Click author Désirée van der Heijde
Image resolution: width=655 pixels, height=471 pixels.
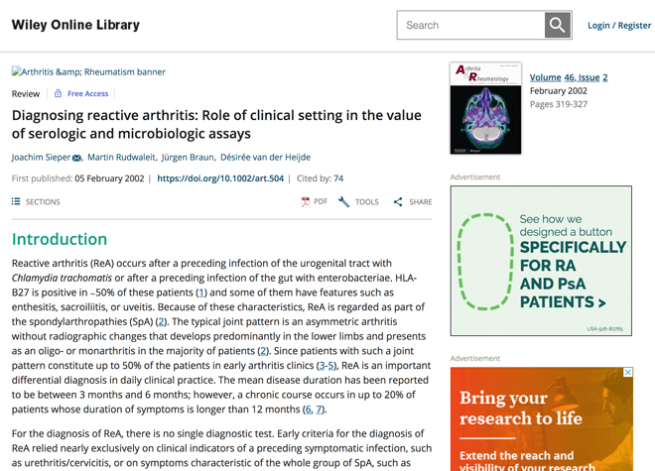point(265,157)
